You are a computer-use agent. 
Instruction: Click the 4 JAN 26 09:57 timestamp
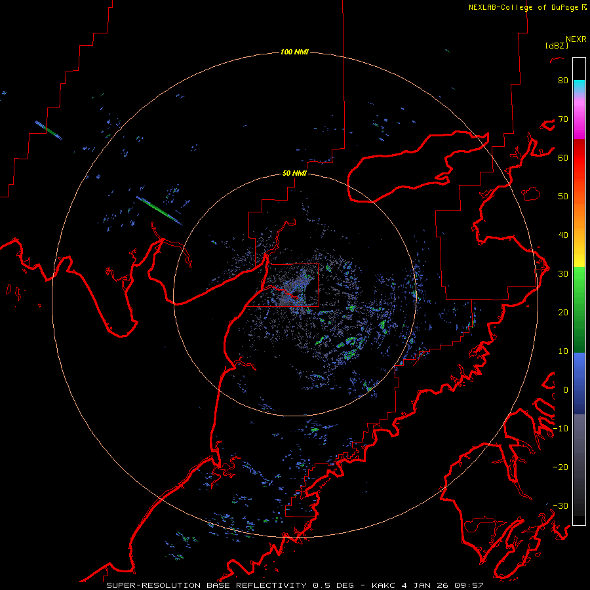442,585
